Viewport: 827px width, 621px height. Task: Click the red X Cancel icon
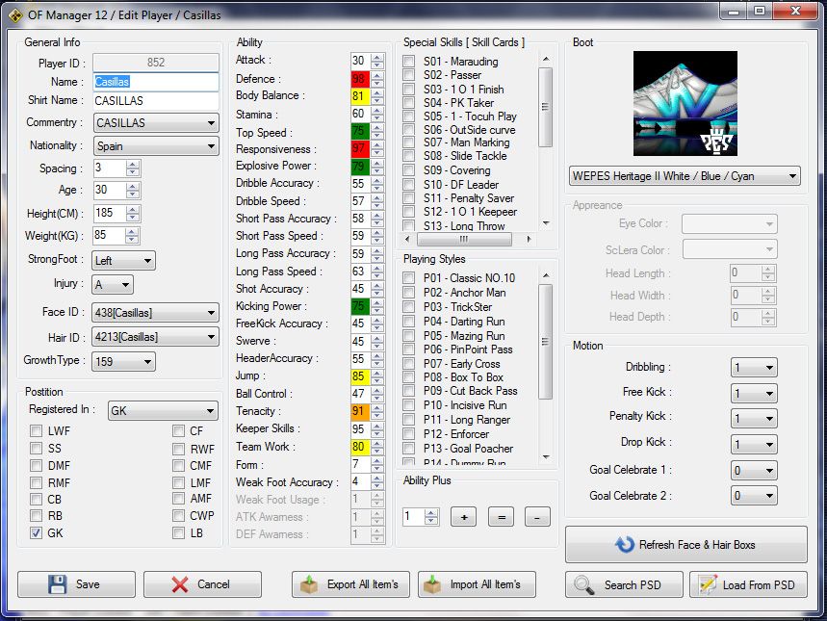[x=180, y=584]
